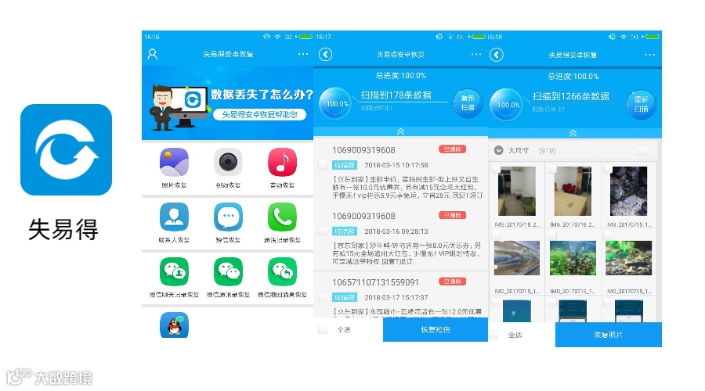Open the aquarium gravel and plants thumbnail

628,258
